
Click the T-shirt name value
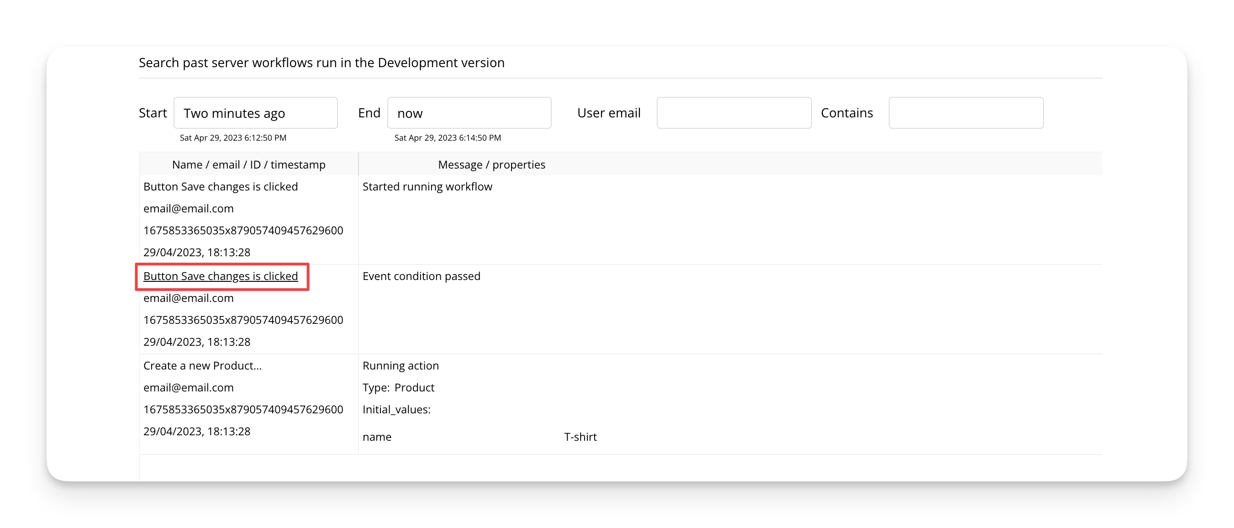point(580,437)
